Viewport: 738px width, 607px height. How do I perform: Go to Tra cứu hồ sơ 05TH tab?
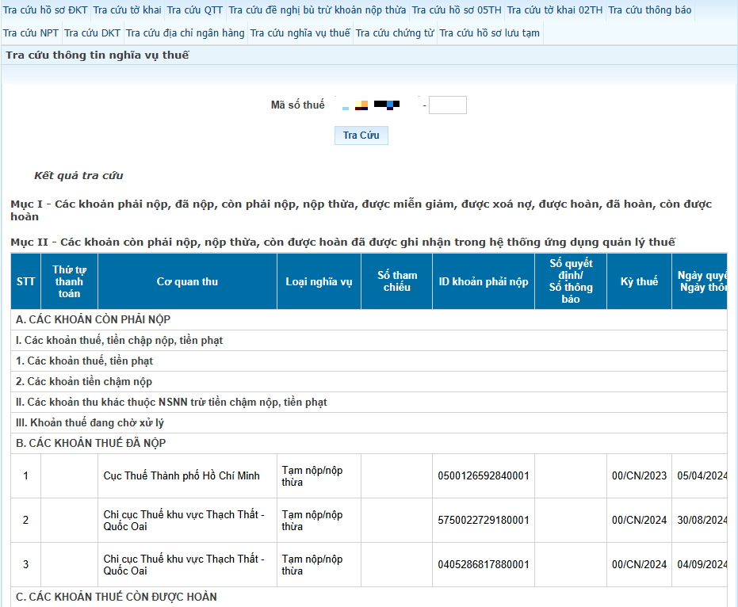tap(456, 10)
